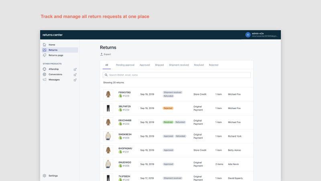The width and height of the screenshot is (321, 181).
Task: Switch to the Pending approval tab
Action: (x=125, y=65)
